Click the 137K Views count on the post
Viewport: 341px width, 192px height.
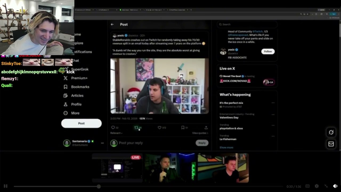tap(146, 119)
